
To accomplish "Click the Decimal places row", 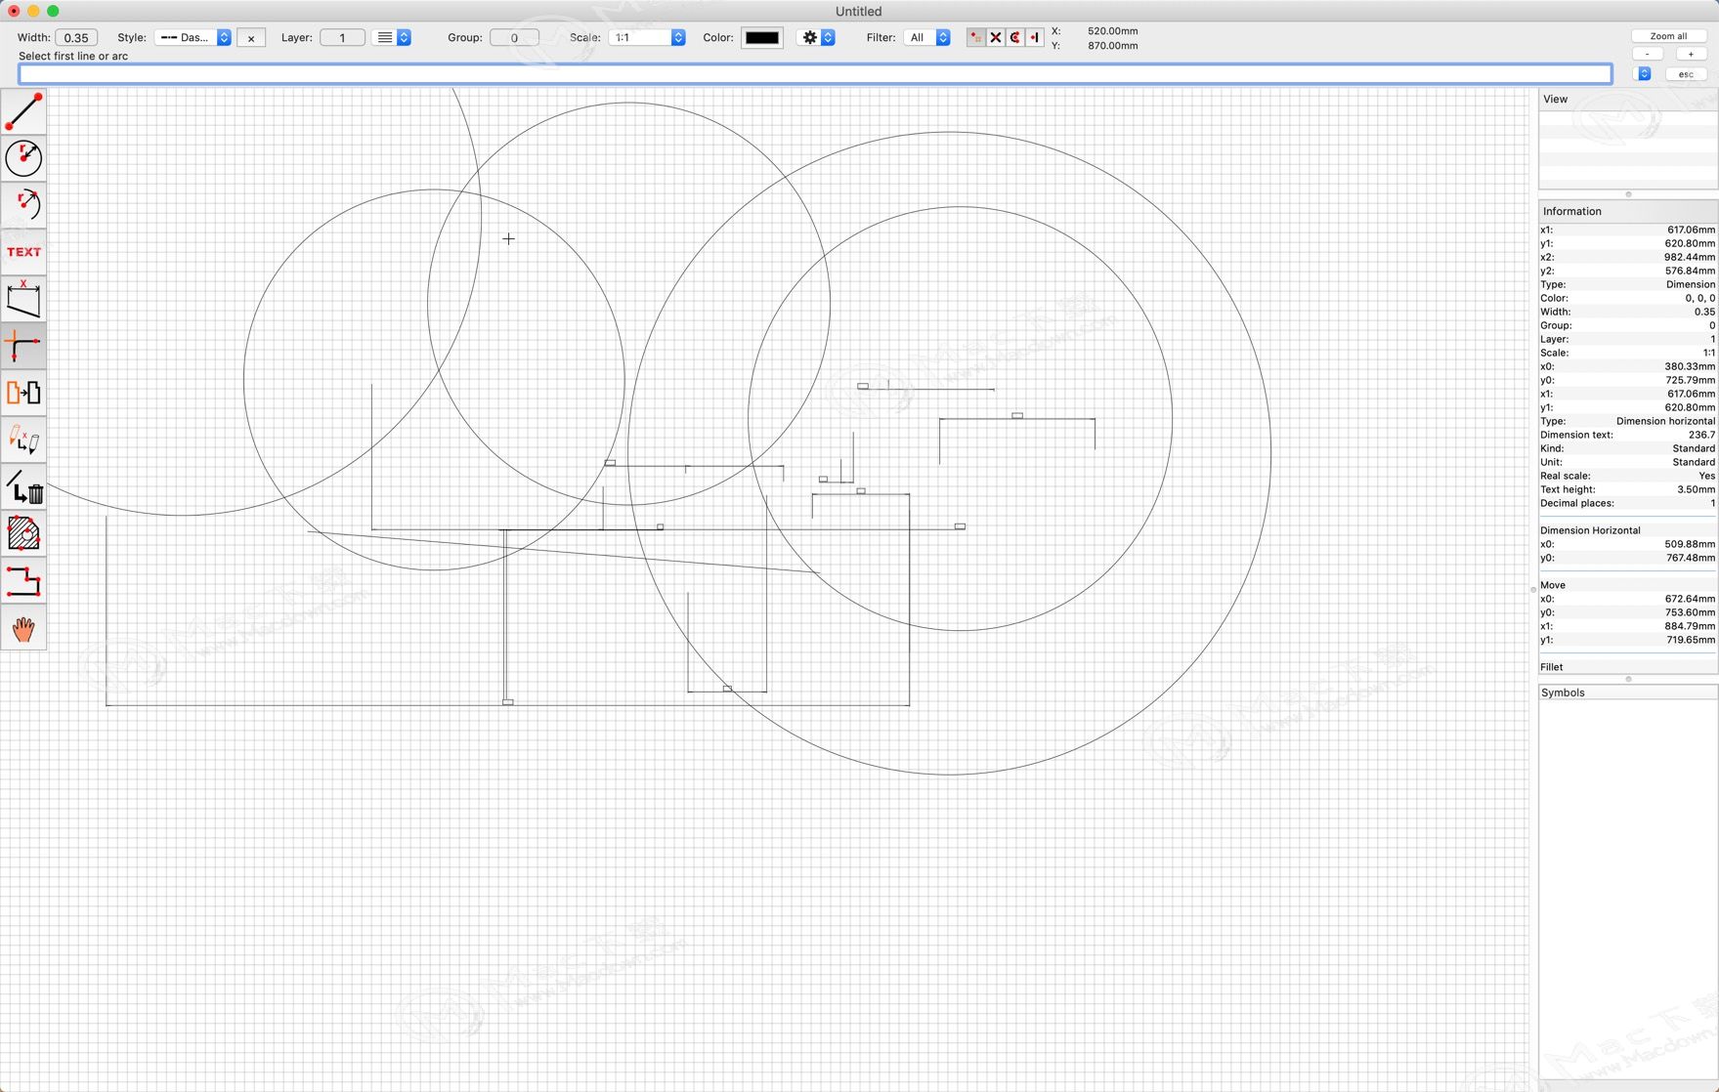I will point(1628,503).
